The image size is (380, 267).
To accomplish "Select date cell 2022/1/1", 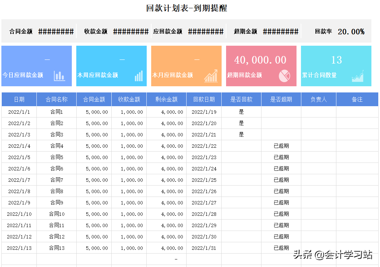I will [19, 112].
